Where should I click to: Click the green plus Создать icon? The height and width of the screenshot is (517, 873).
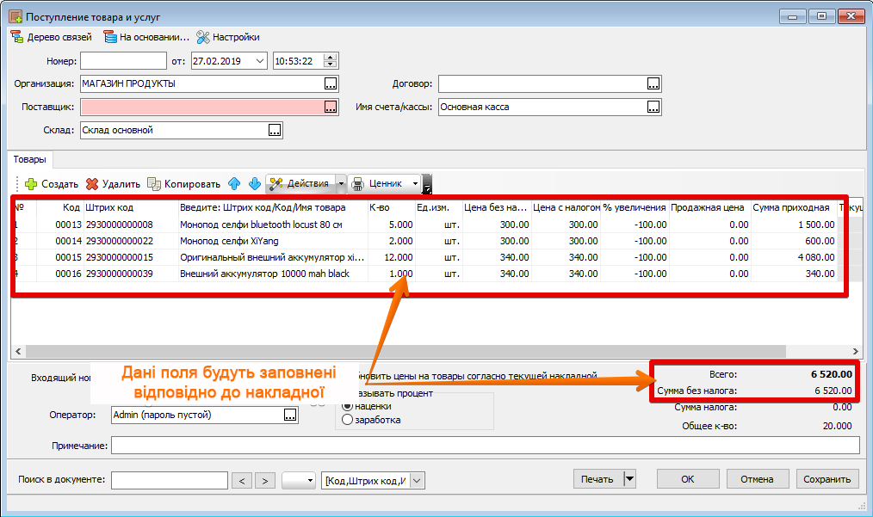pyautogui.click(x=31, y=183)
